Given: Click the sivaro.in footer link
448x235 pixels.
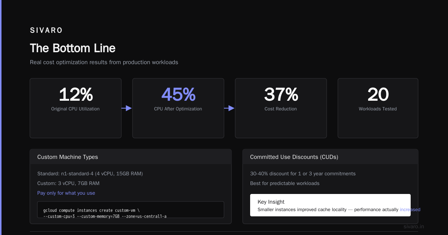Looking at the screenshot, I should click(x=414, y=226).
